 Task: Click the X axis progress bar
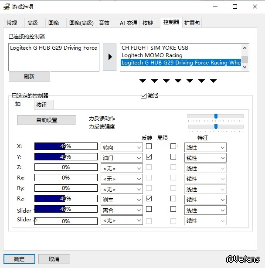pyautogui.click(x=66, y=146)
